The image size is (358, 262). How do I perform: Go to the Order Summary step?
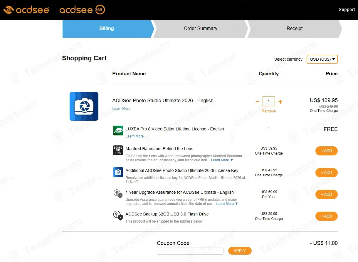[x=201, y=29]
